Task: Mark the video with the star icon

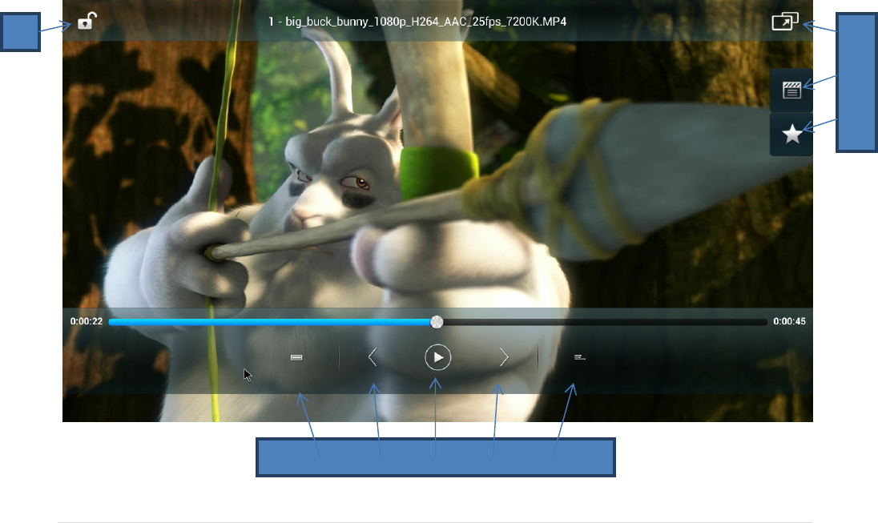Action: click(x=791, y=135)
